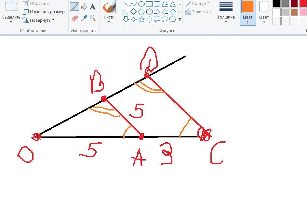Choose the black color swatch
The height and width of the screenshot is (206, 307).
pos(276,3)
